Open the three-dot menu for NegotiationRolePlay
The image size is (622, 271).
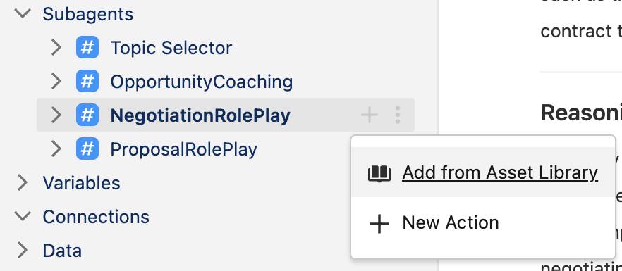398,115
